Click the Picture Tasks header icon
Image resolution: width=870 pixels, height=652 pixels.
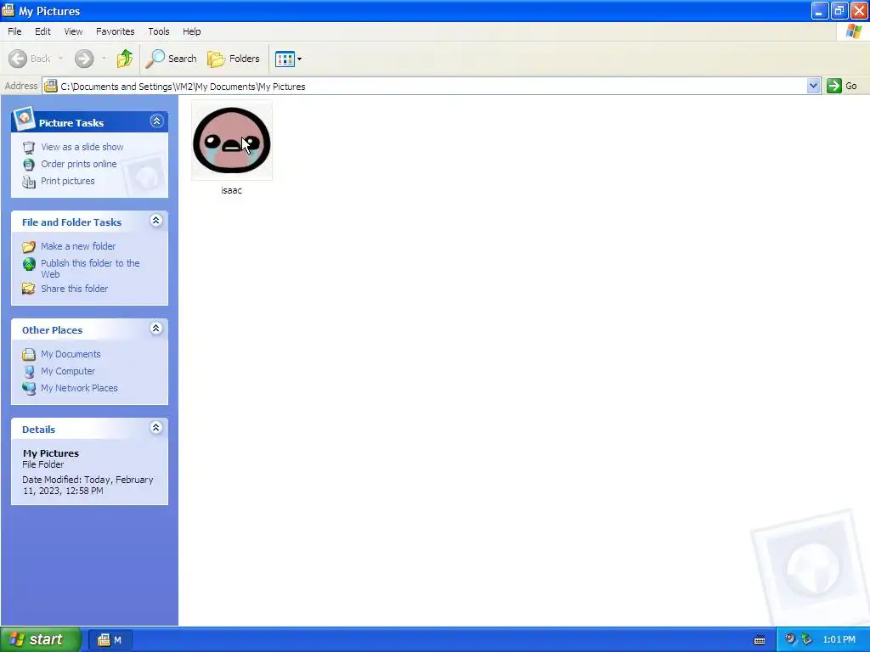tap(24, 118)
